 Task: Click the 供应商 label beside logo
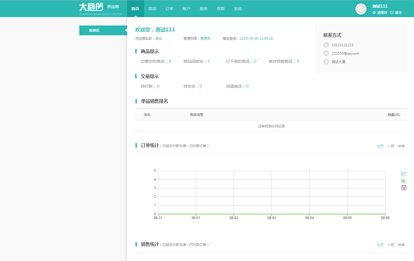[113, 7]
